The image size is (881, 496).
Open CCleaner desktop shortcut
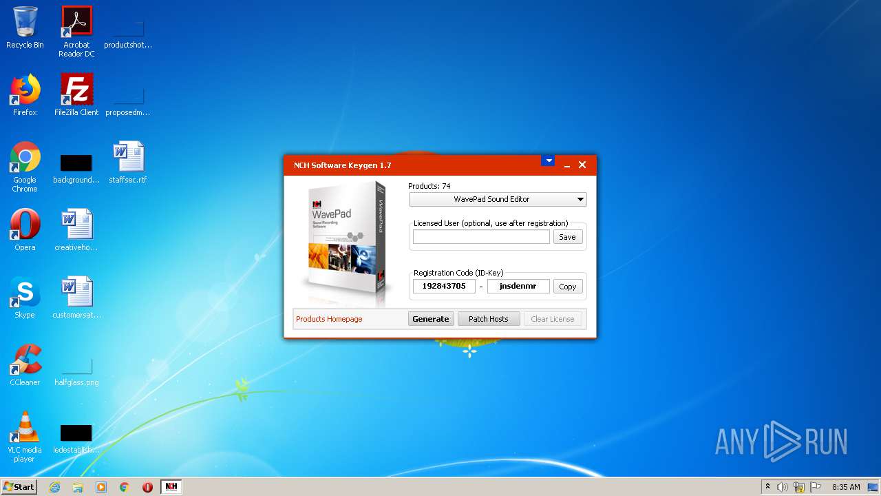click(25, 365)
